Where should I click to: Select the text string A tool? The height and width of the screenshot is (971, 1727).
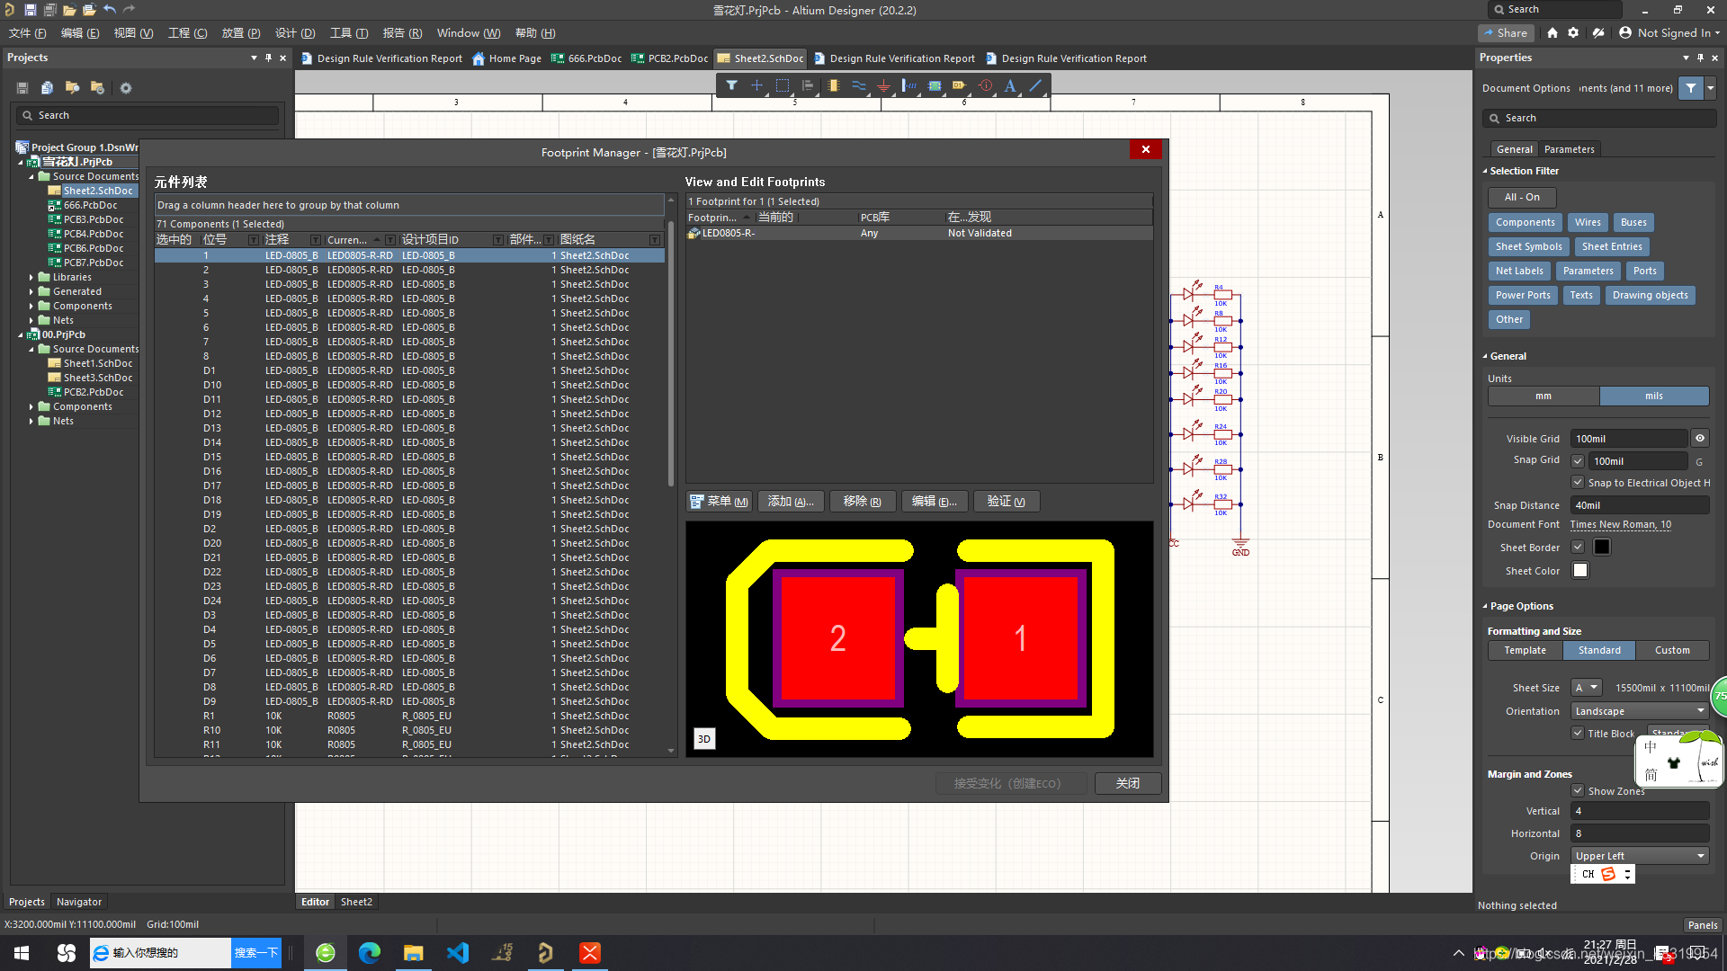pos(1010,85)
